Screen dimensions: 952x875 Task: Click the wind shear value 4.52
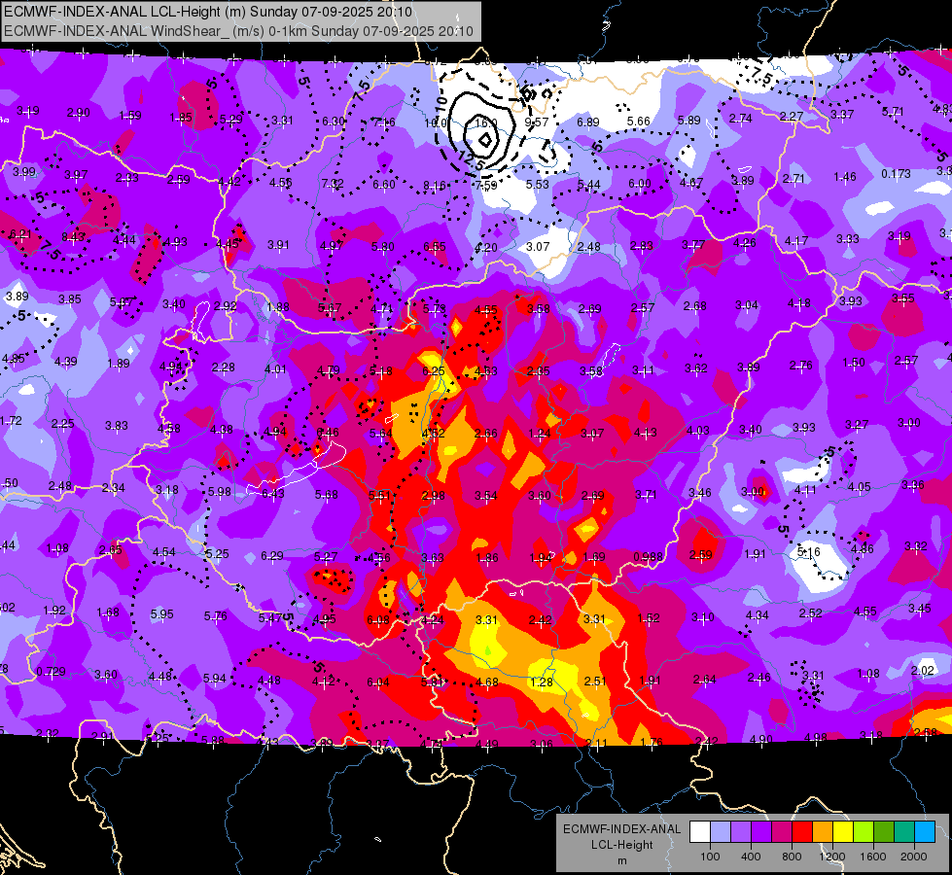[x=434, y=433]
